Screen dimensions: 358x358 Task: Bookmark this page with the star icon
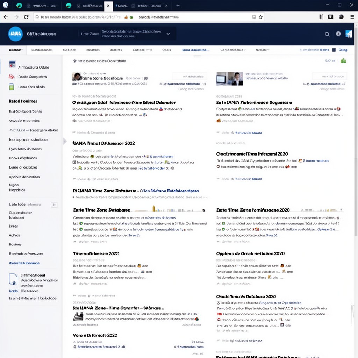point(260,17)
